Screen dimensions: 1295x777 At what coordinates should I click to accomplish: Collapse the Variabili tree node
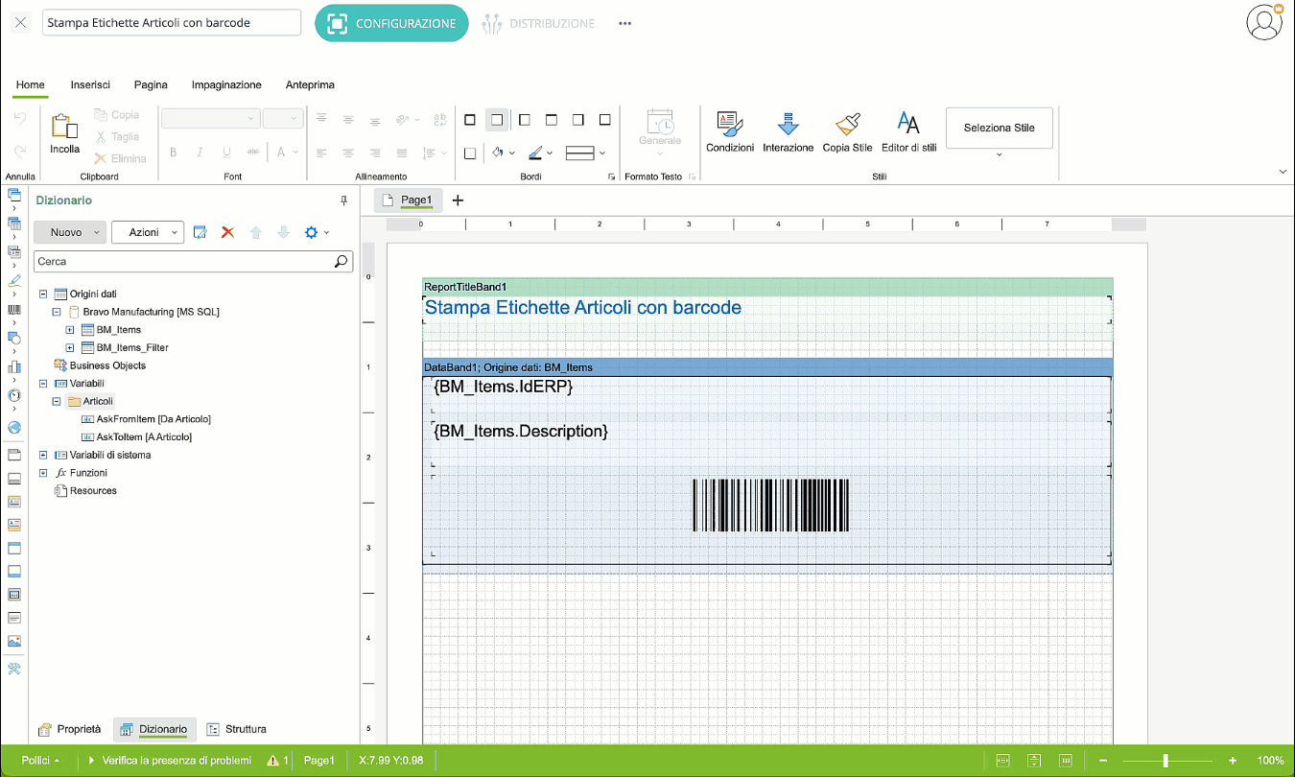pos(43,383)
